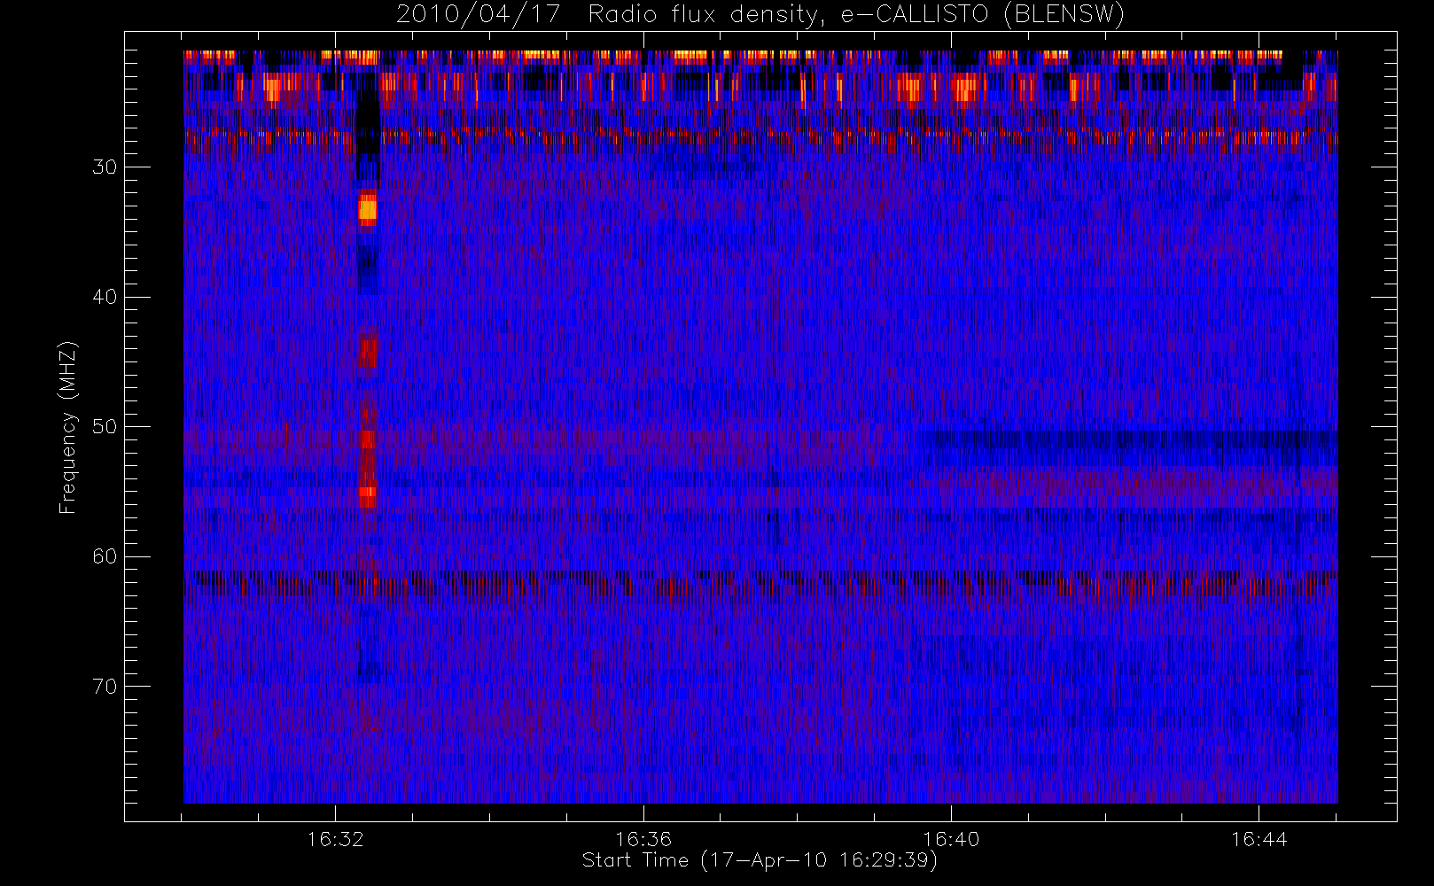Click the 50 MHz frequency axis label
This screenshot has width=1434, height=886.
[105, 427]
